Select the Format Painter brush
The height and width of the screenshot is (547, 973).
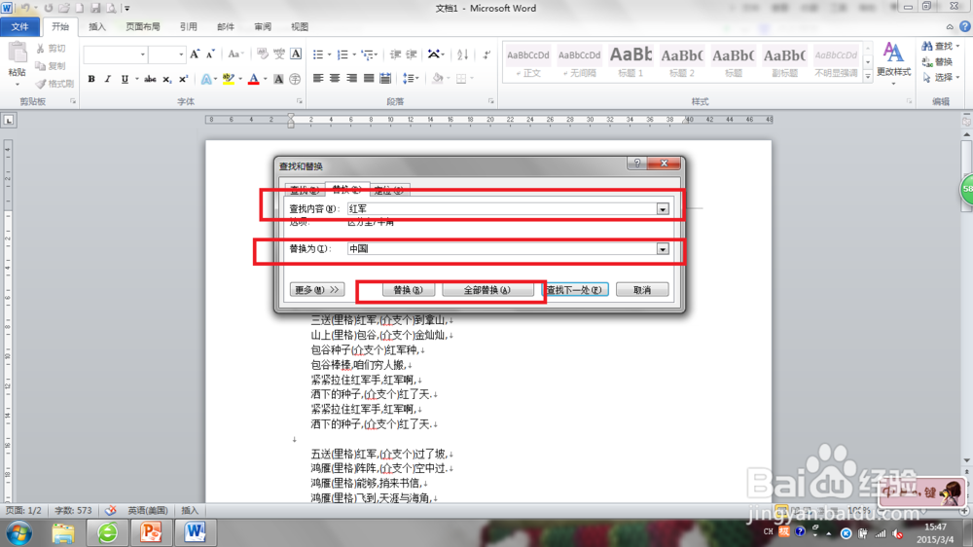40,83
